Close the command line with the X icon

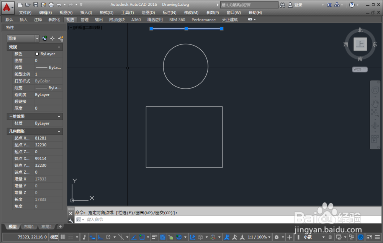click(x=70, y=213)
